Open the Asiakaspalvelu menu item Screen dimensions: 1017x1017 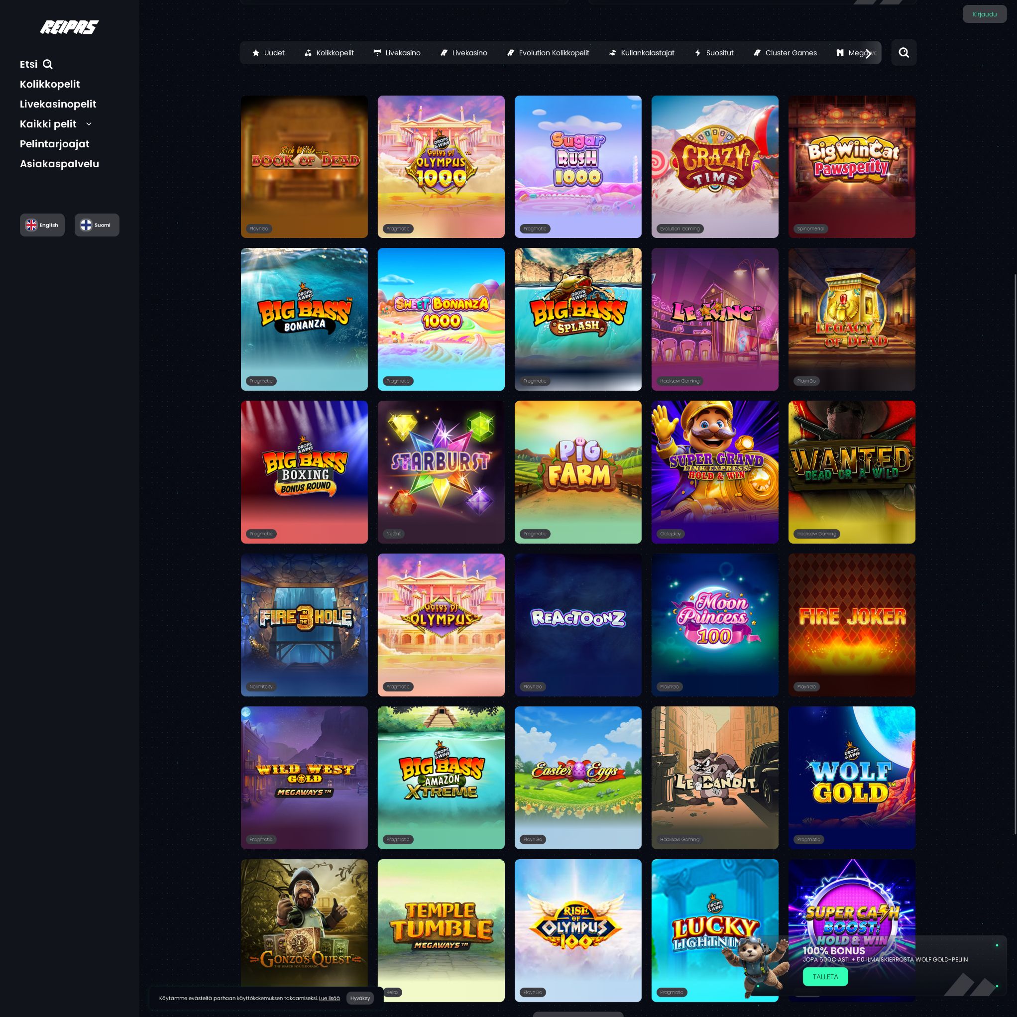(59, 164)
